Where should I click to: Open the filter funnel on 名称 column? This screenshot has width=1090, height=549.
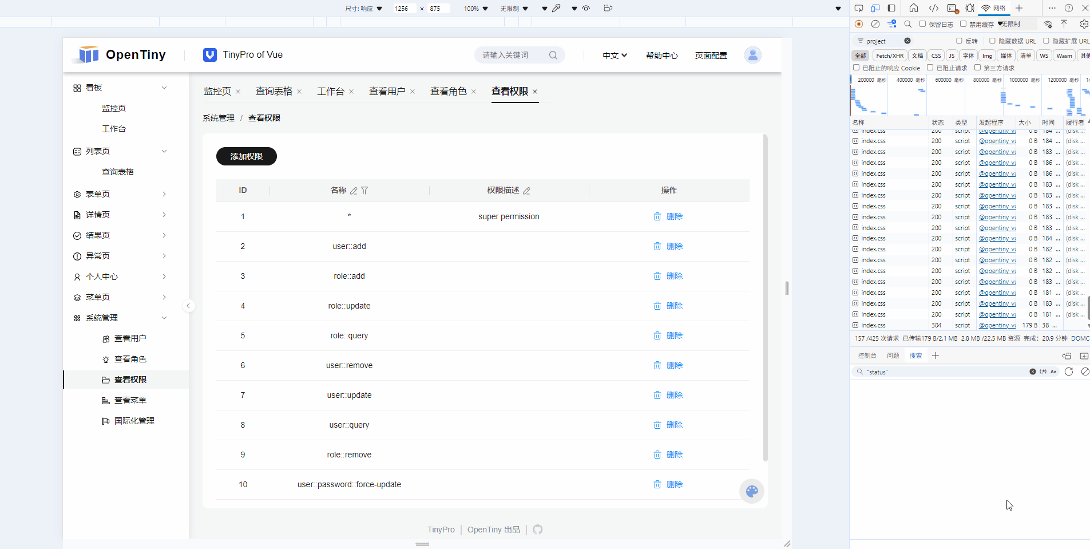point(366,191)
